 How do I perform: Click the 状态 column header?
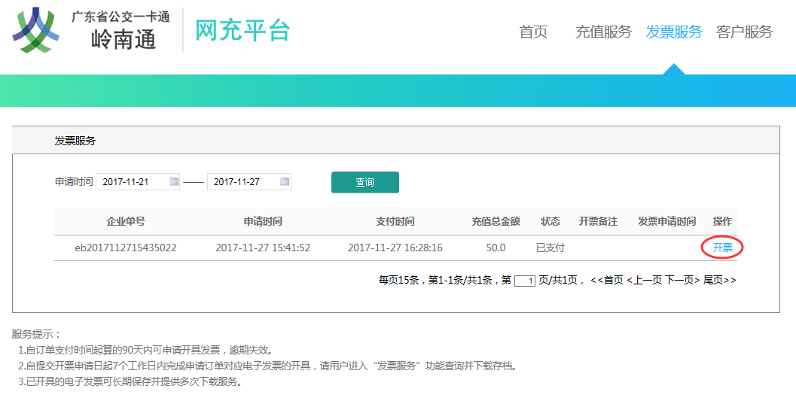pos(550,221)
